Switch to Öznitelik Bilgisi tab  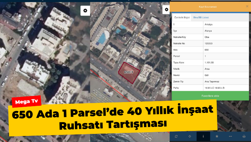(x=182, y=17)
